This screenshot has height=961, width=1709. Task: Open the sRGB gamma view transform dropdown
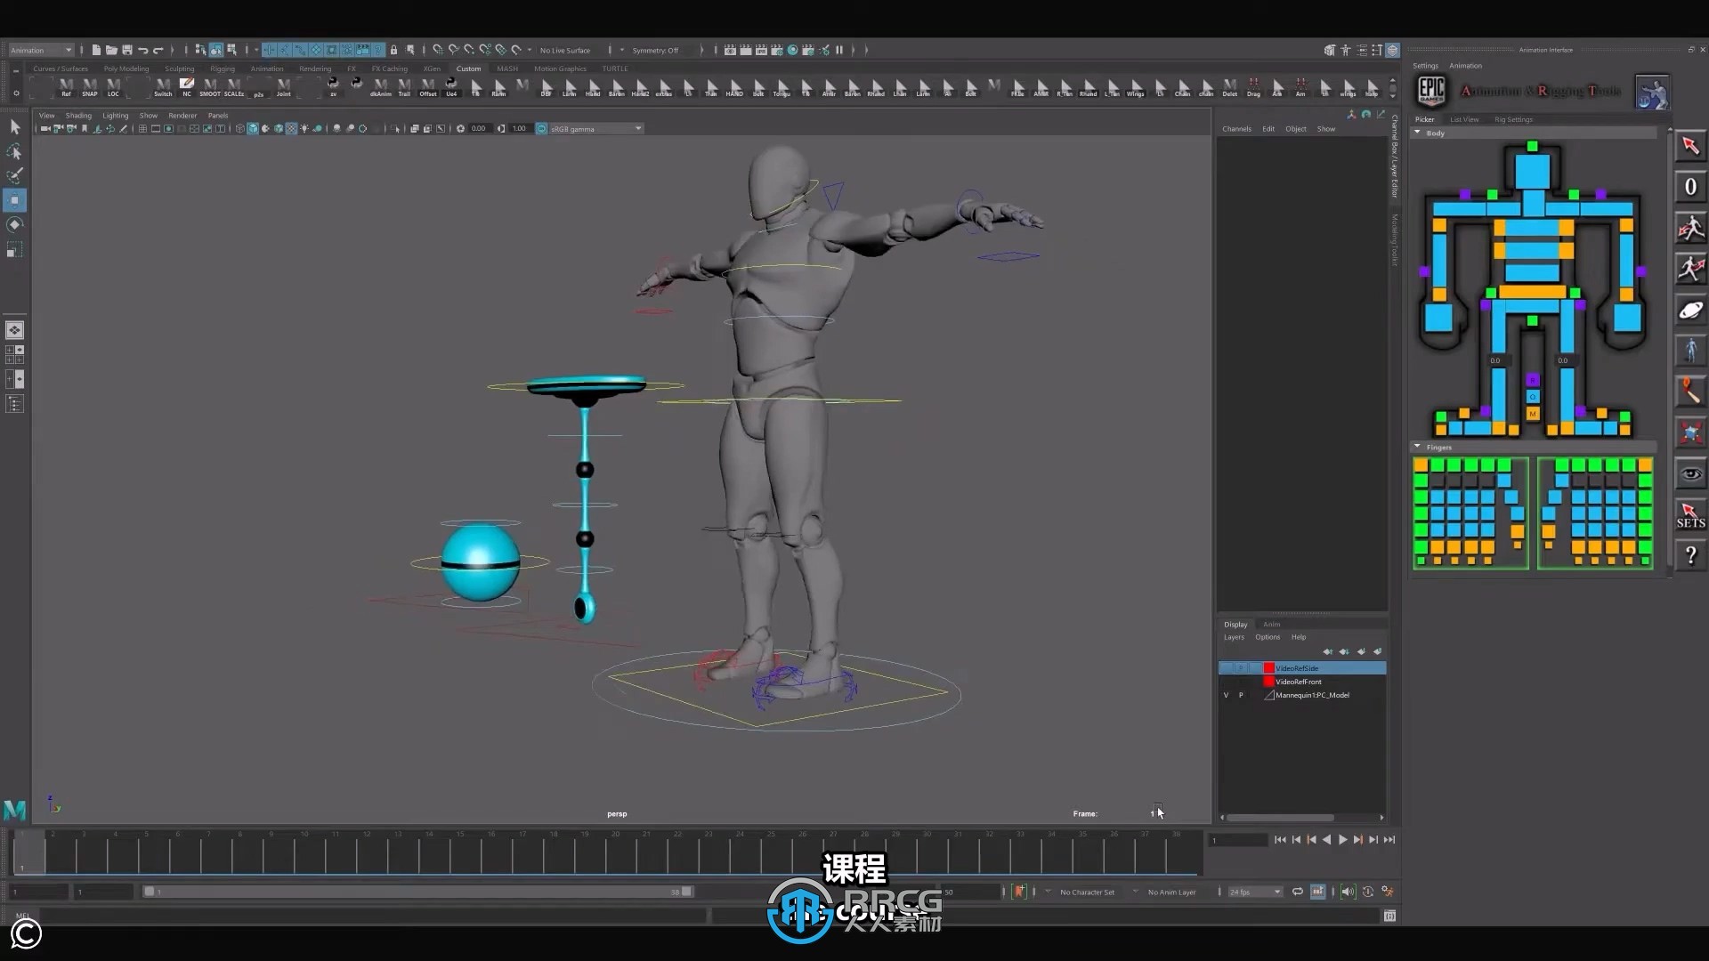(595, 129)
